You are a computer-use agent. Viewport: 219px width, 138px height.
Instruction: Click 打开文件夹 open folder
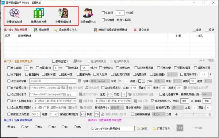coord(161,129)
